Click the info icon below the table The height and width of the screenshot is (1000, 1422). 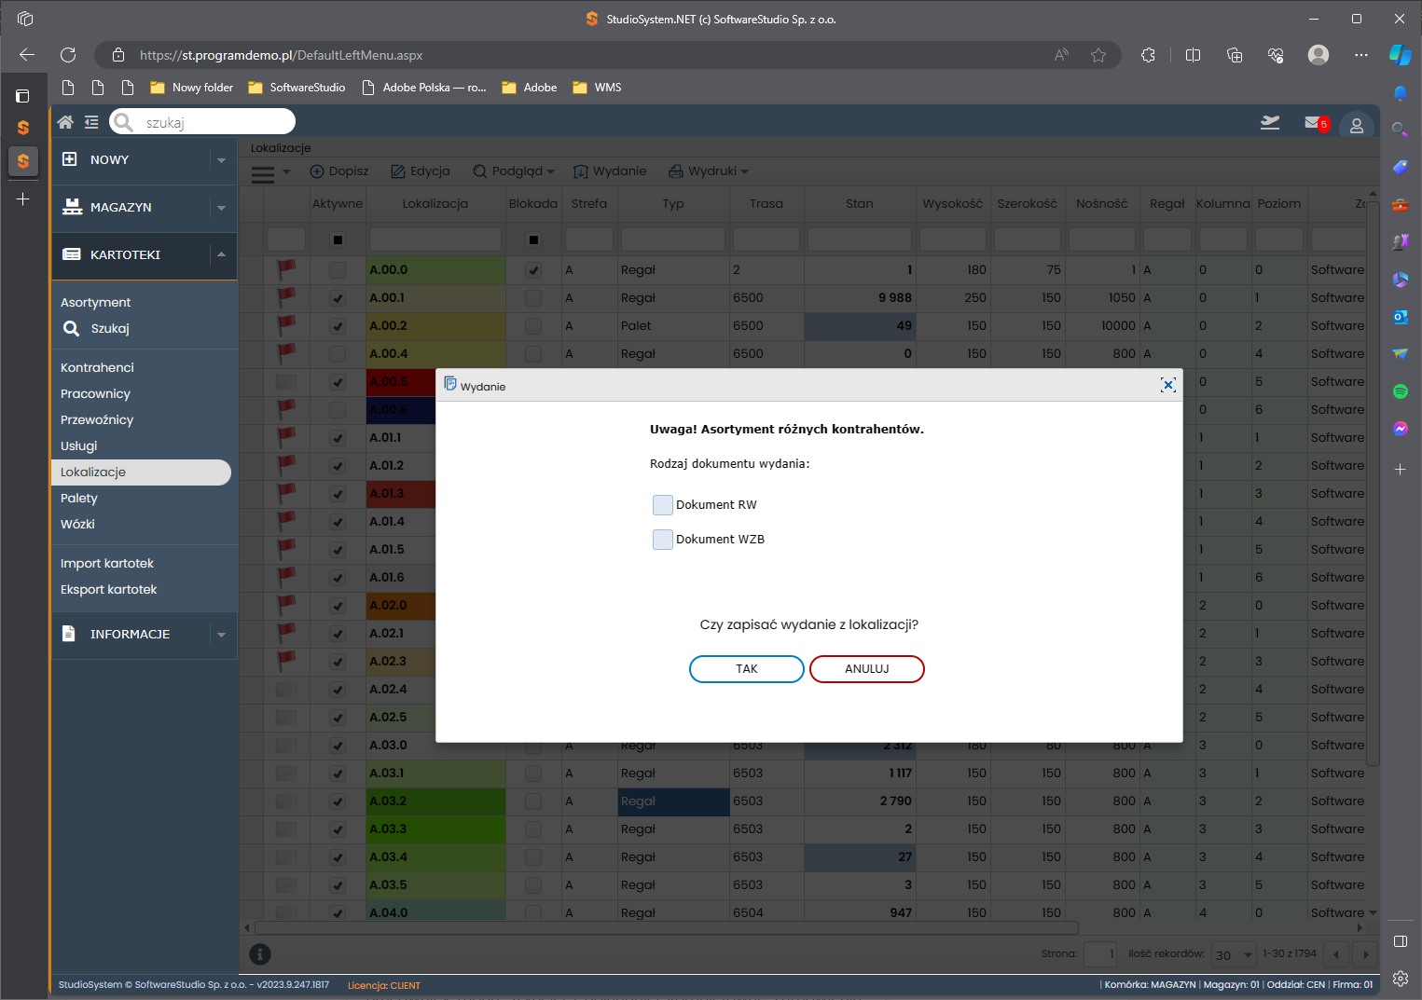click(260, 953)
